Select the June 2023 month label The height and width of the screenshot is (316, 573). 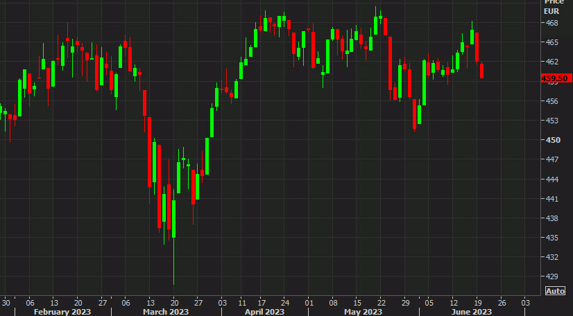click(x=472, y=312)
